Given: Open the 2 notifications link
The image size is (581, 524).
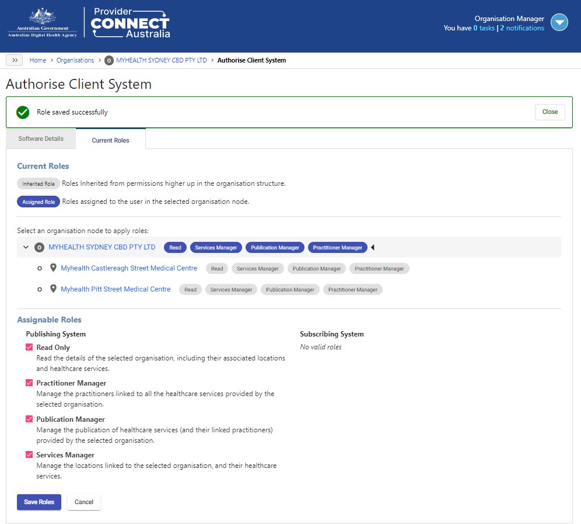Looking at the screenshot, I should (522, 28).
